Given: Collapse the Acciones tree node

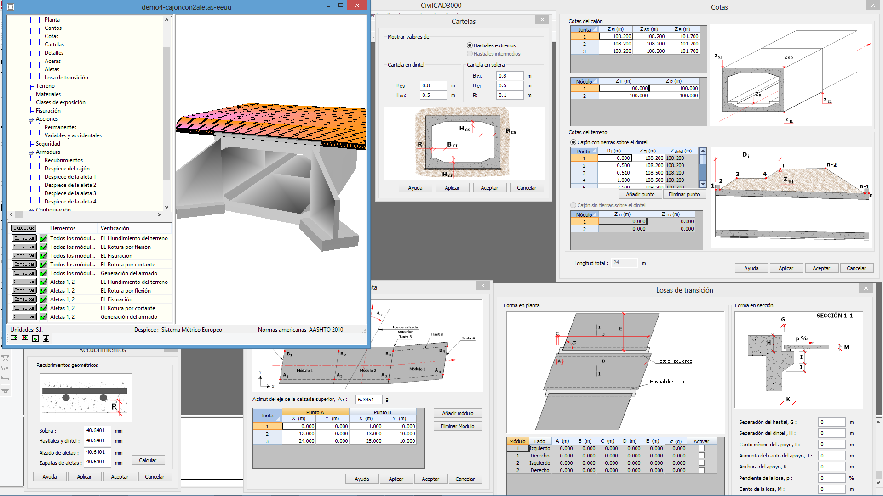Looking at the screenshot, I should [31, 119].
